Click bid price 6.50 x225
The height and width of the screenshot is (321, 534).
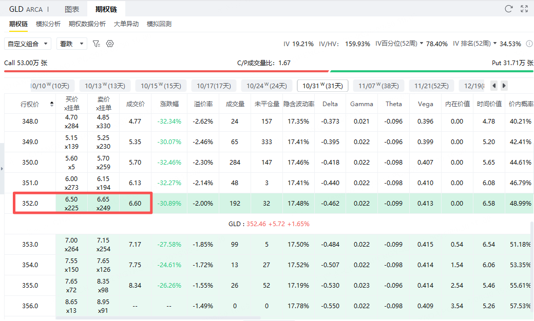coord(71,204)
